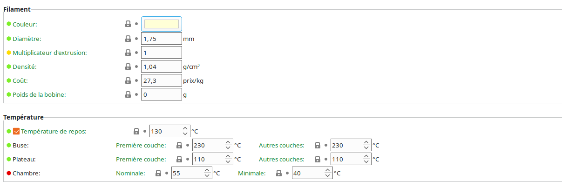Click lock icon for Poids de la bobine

click(x=128, y=94)
